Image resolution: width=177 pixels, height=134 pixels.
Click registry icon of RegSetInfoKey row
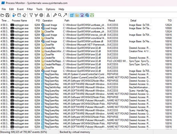pos(43,87)
